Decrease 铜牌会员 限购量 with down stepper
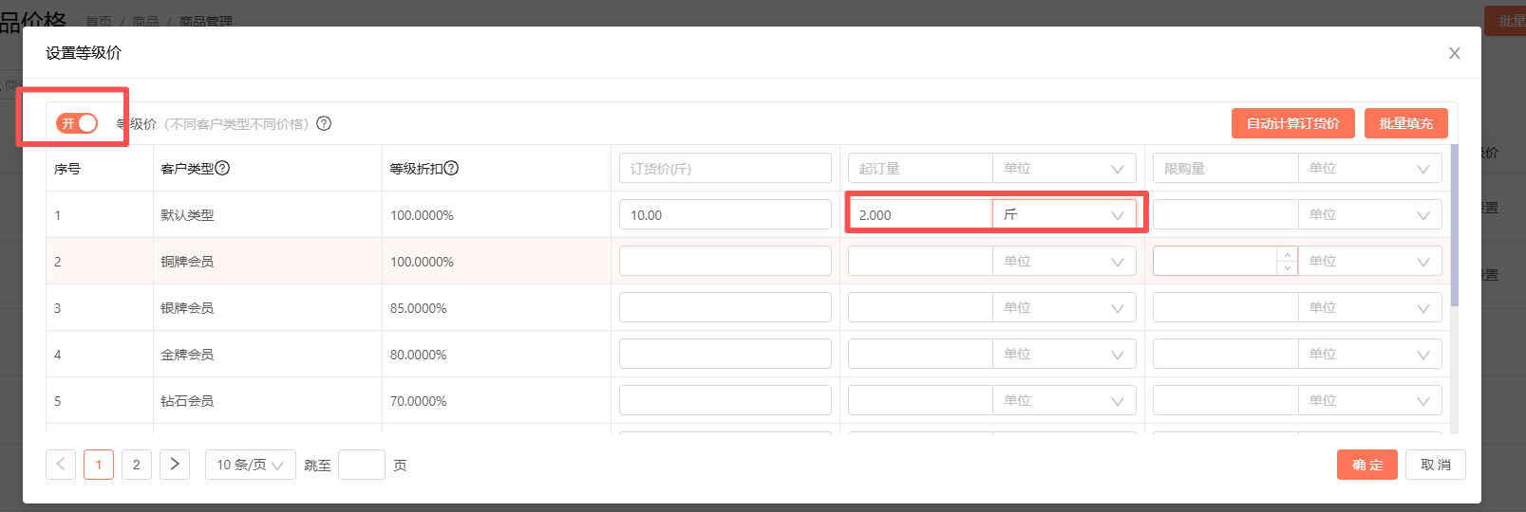The width and height of the screenshot is (1526, 512). coord(1288,268)
